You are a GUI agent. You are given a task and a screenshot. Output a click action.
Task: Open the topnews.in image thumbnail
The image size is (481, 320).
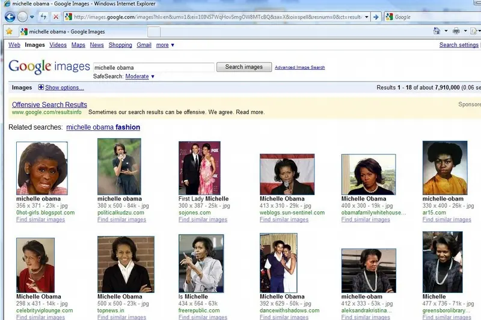[126, 264]
